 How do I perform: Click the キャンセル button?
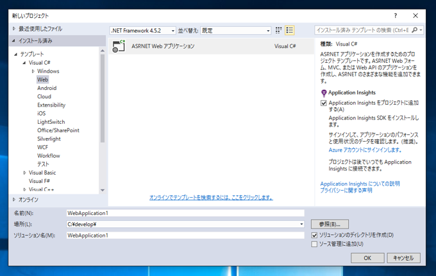(403, 258)
